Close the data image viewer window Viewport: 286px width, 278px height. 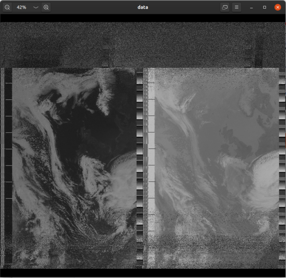point(277,7)
